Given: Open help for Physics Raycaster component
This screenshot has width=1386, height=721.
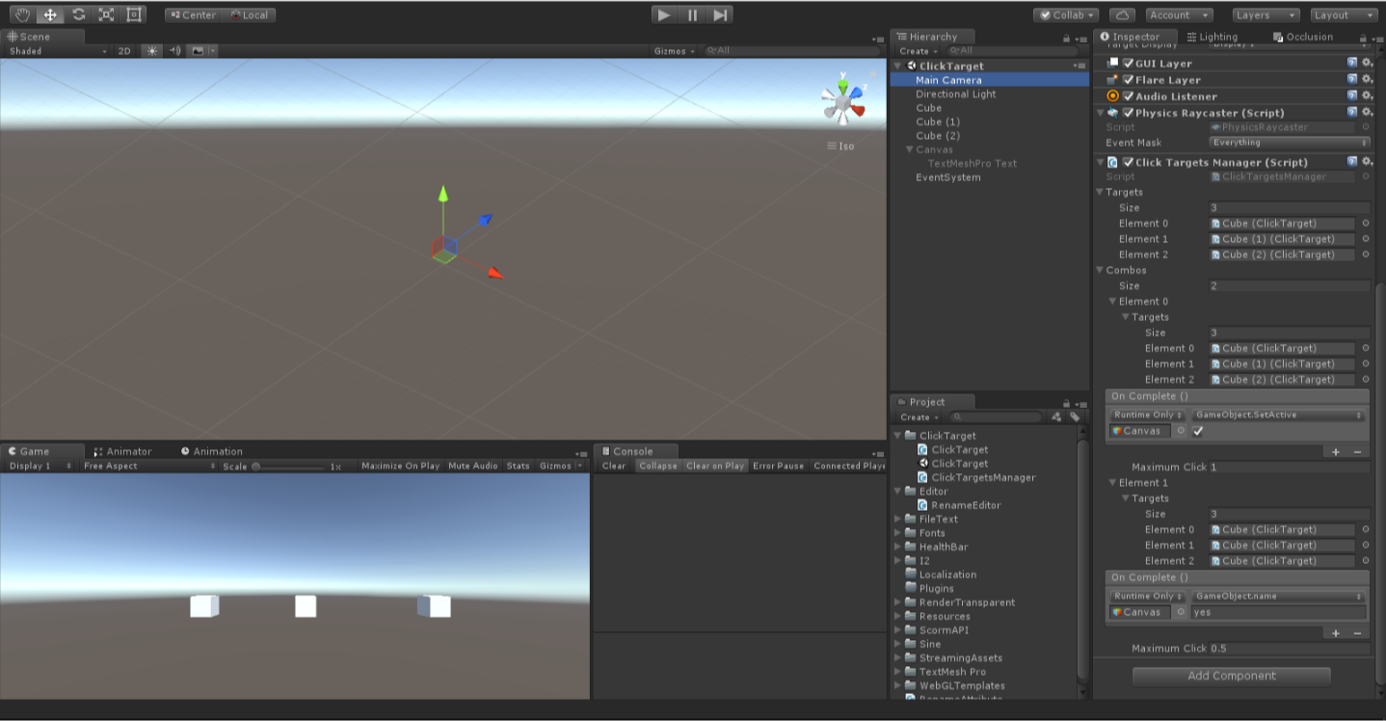Looking at the screenshot, I should (x=1352, y=113).
